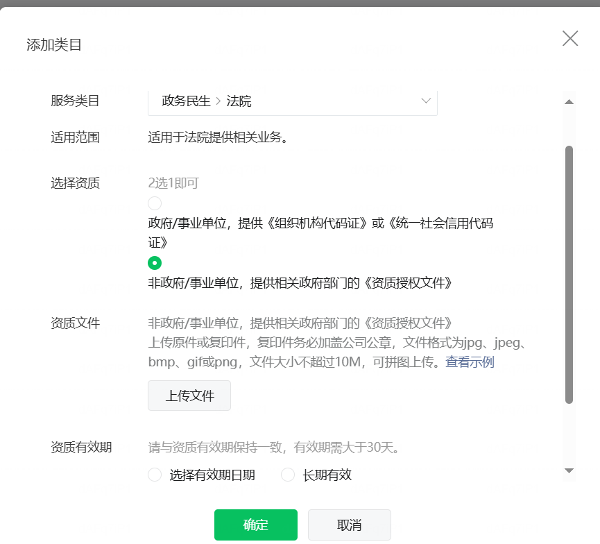The width and height of the screenshot is (600, 544).
Task: Choose the 选择有效期日期 radio option
Action: click(x=155, y=475)
